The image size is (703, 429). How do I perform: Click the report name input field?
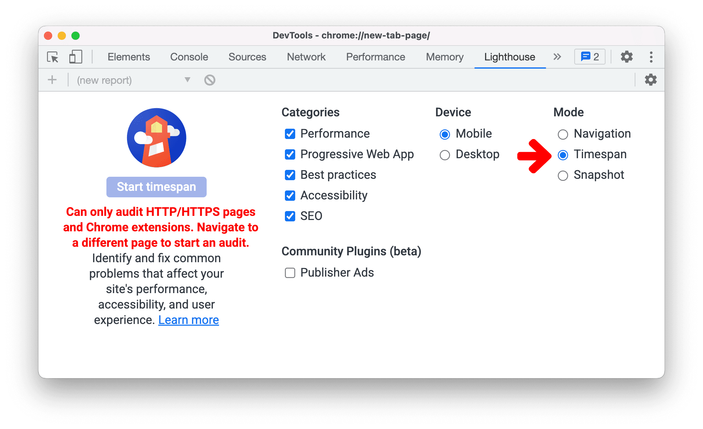click(125, 80)
